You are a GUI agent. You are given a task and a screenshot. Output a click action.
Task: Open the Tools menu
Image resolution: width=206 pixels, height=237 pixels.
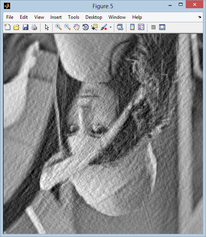coord(73,17)
